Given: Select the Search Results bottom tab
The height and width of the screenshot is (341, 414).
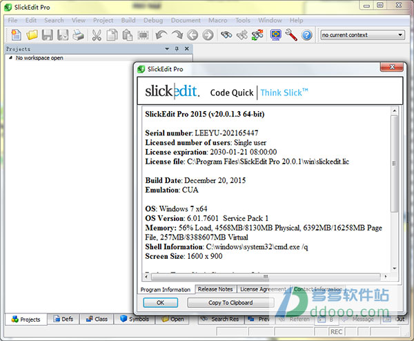Looking at the screenshot, I should (x=221, y=319).
